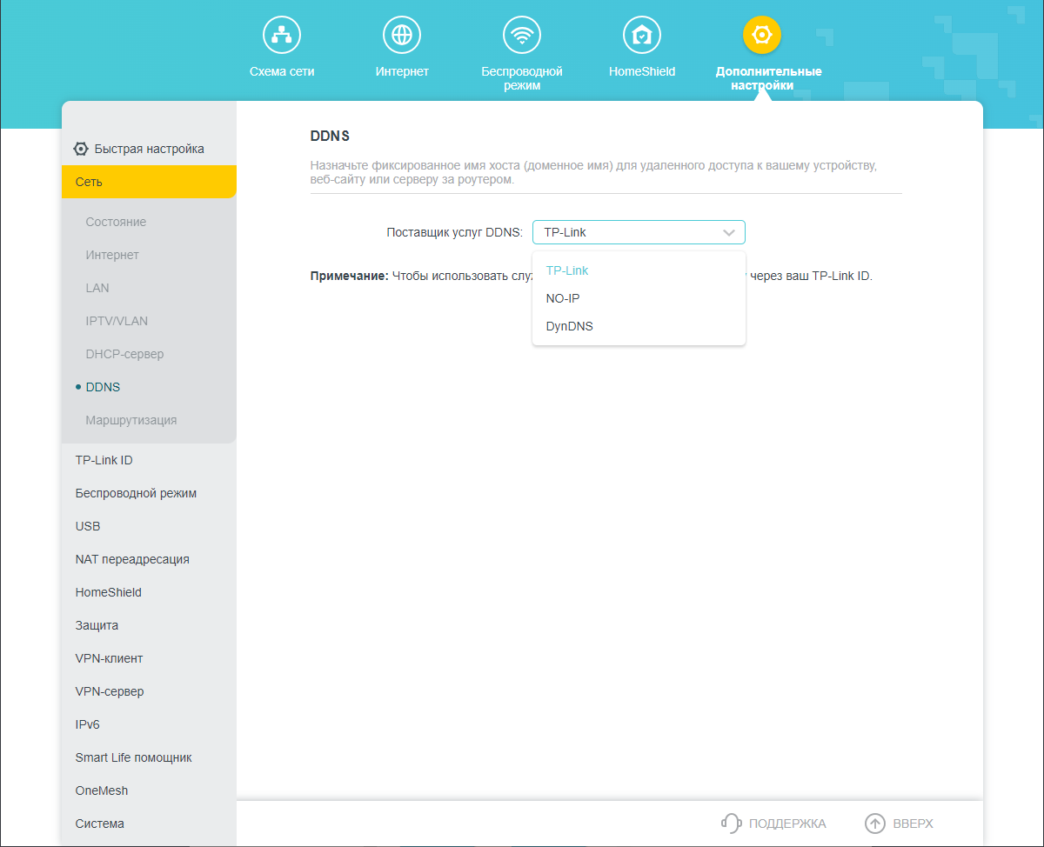The width and height of the screenshot is (1044, 847).
Task: Click the Поставщик услуг DDNS label
Action: pyautogui.click(x=454, y=232)
